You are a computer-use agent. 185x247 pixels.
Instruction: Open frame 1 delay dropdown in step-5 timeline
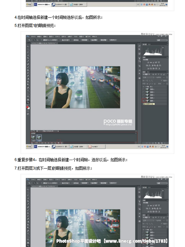(x=34, y=141)
